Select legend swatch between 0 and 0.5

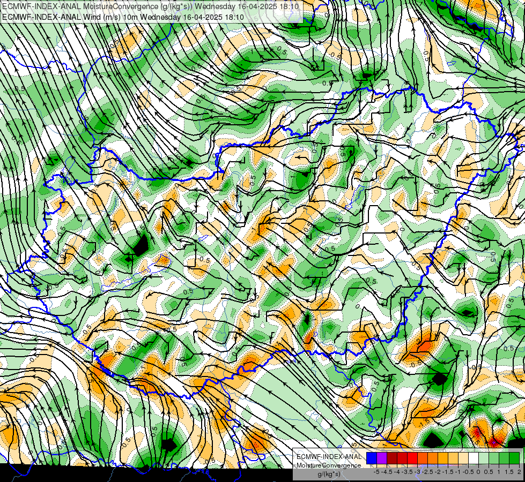[x=484, y=458]
